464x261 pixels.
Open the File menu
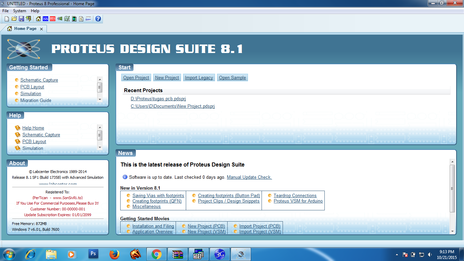(5, 11)
